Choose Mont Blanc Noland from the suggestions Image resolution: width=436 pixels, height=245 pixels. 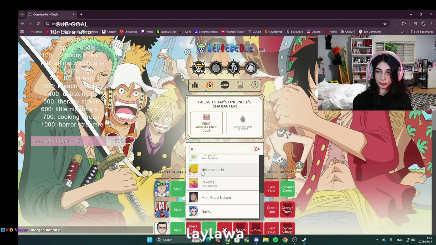point(222,198)
